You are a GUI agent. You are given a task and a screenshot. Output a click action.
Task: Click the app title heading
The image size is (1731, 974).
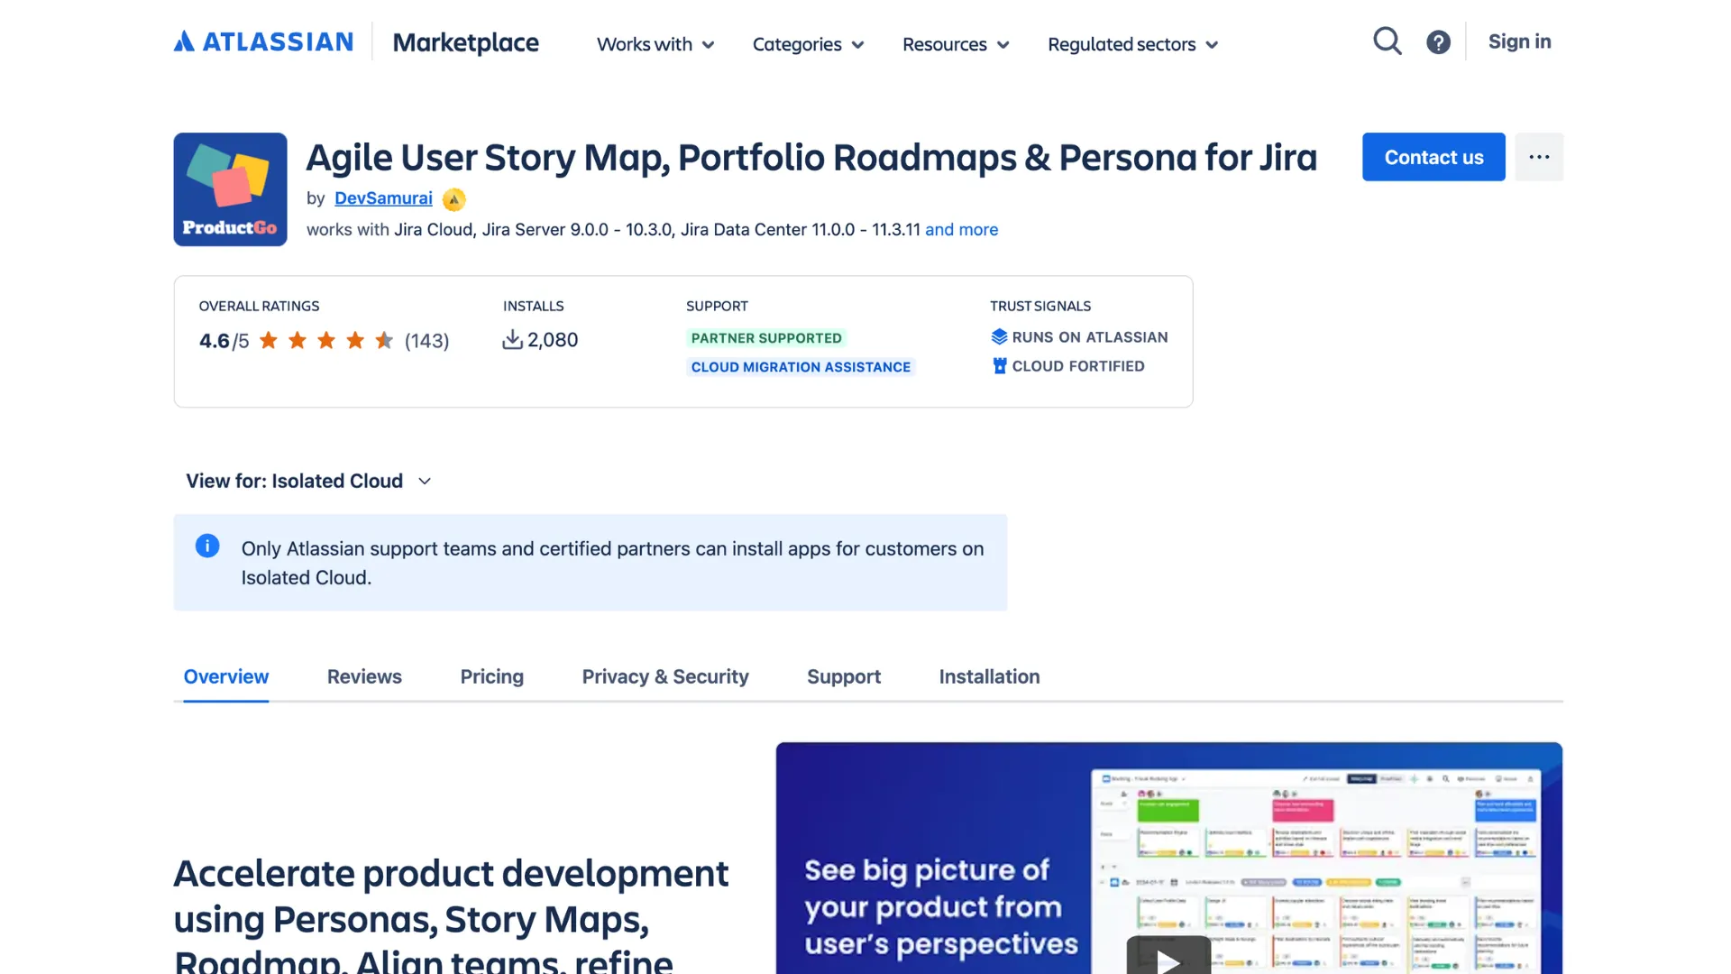(811, 158)
